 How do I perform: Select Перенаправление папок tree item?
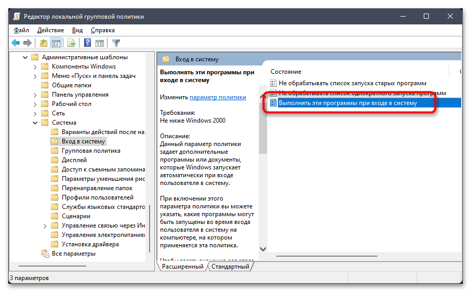(97, 188)
